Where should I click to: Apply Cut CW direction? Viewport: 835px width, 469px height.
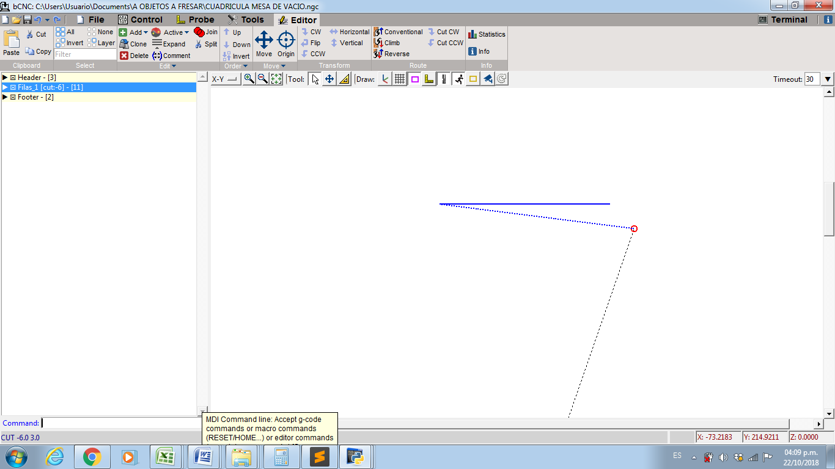tap(443, 32)
